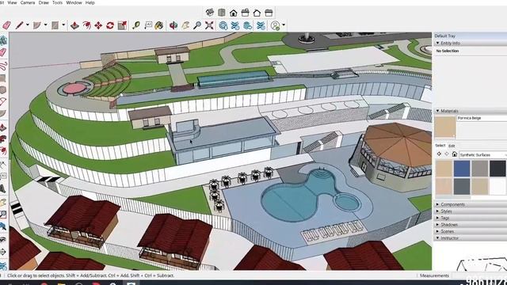Screen dimensions: 507x285
Task: Collapse the Instructor panel
Action: coord(438,237)
